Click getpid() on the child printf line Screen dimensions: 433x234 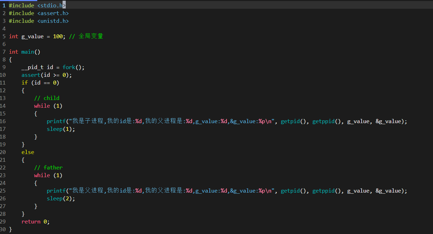[293, 121]
